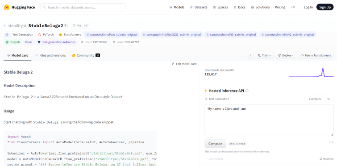The width and height of the screenshot is (337, 166).
Task: Open the Examples dropdown
Action: click(320, 99)
